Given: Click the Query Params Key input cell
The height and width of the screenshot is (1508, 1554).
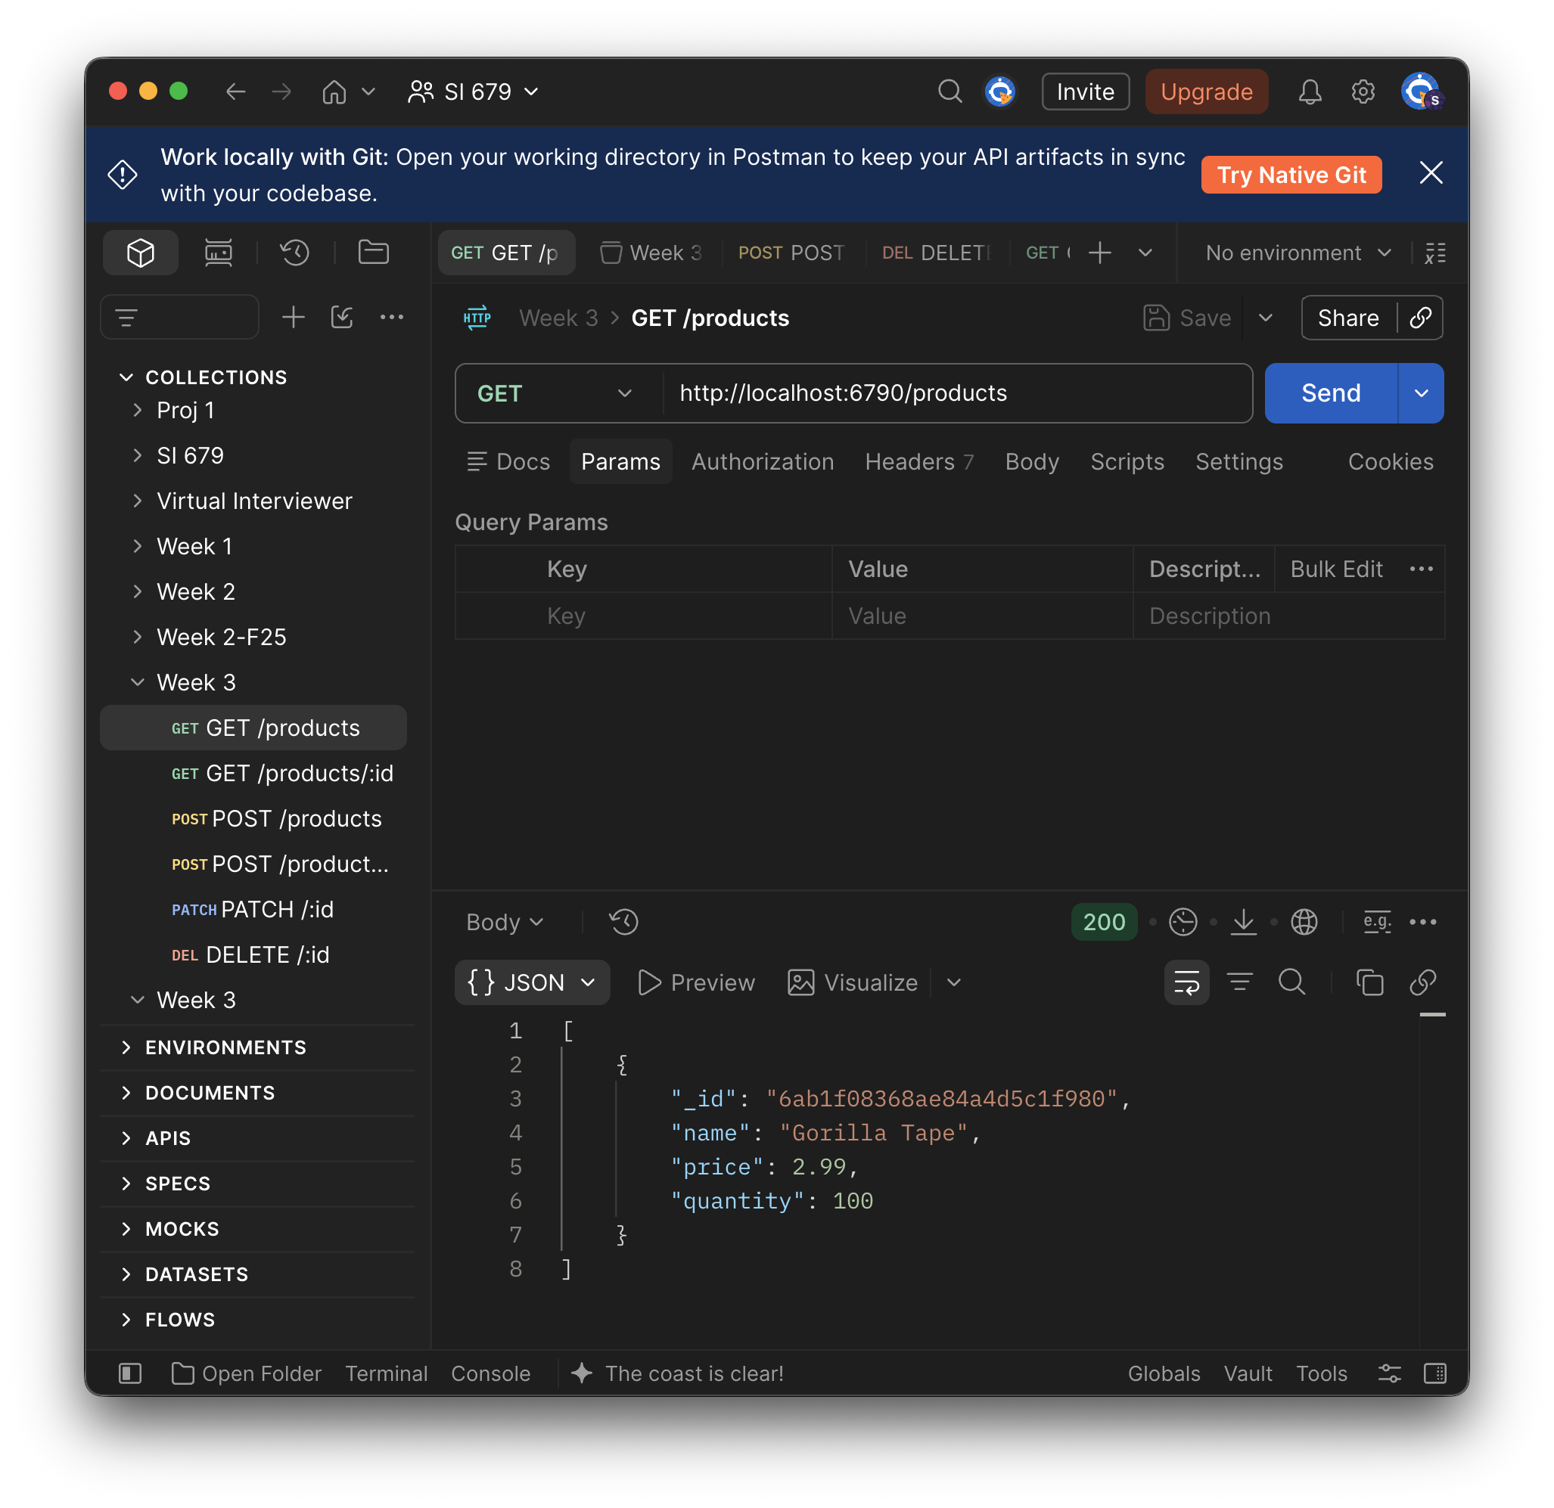Looking at the screenshot, I should pos(683,616).
